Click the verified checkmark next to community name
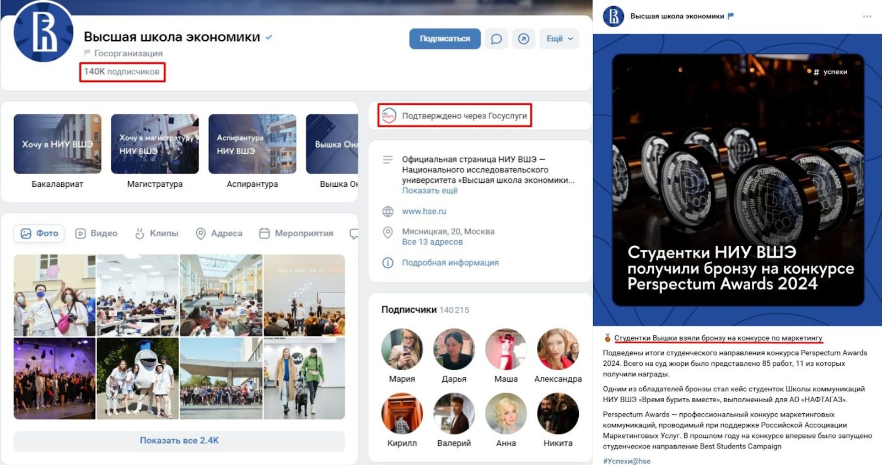The height and width of the screenshot is (465, 882). tap(269, 37)
